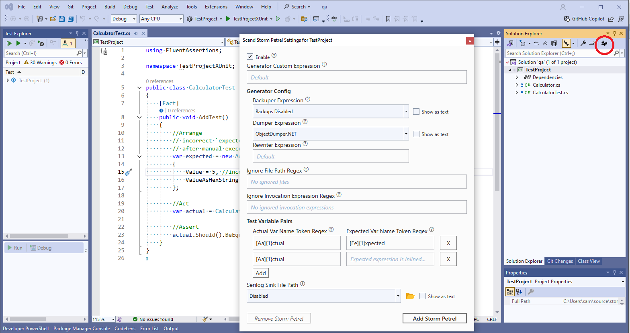Open the Package Manager Console tab
This screenshot has height=333, width=630.
(82, 329)
